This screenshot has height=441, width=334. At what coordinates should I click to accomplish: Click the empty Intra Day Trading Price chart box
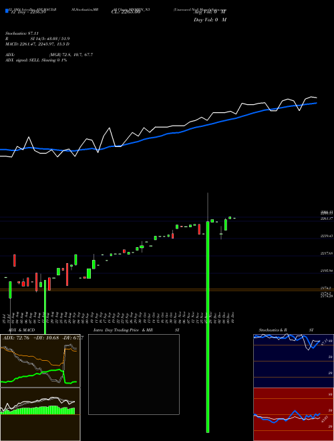pos(134,374)
